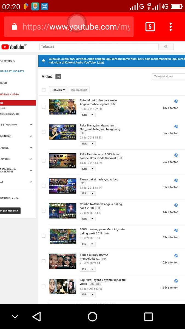Click globe icon for Lagi Viral video
185x329 pixels.
click(x=176, y=281)
